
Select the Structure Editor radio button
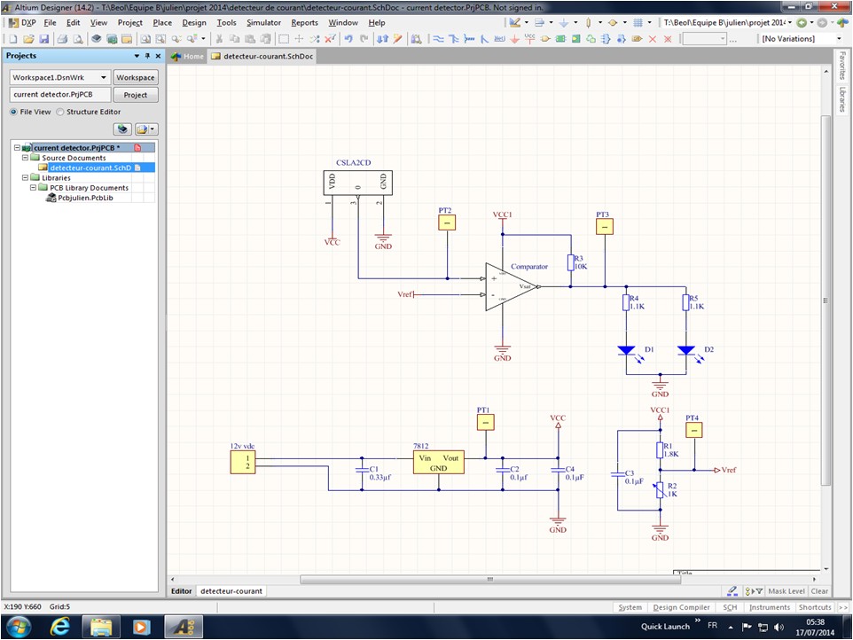click(x=60, y=113)
